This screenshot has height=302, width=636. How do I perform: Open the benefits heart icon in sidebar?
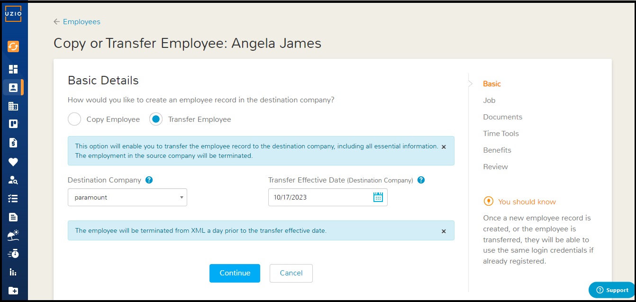[13, 162]
